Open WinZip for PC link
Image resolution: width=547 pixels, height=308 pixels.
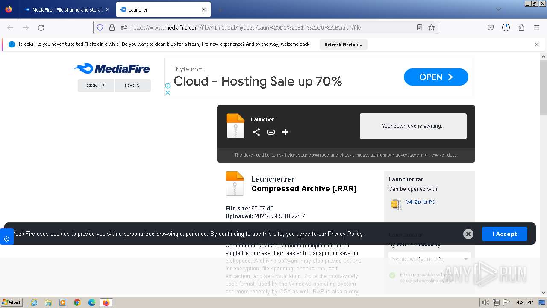click(421, 202)
